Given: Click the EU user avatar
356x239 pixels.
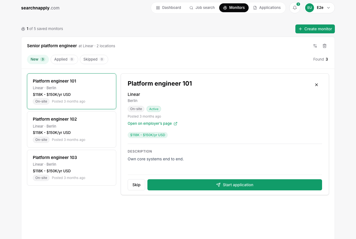Looking at the screenshot, I should [x=310, y=8].
